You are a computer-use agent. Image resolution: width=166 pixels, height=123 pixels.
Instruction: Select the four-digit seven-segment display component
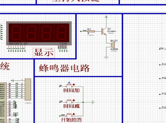39,33
